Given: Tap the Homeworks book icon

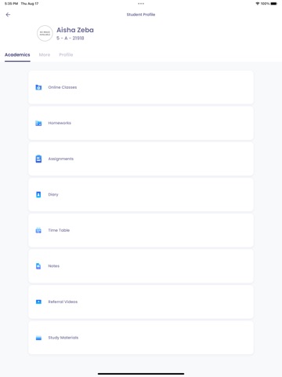Looking at the screenshot, I should [x=38, y=123].
